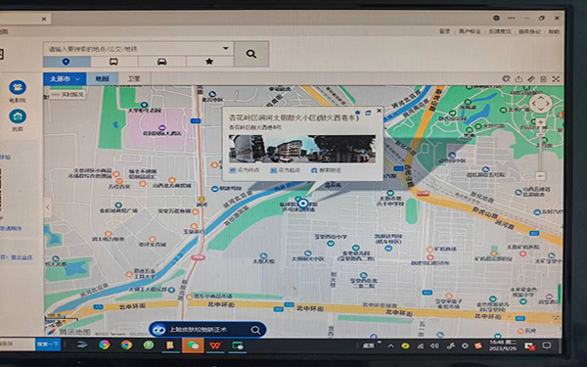The image size is (587, 367).
Task: Open the favorites star tab
Action: [209, 62]
